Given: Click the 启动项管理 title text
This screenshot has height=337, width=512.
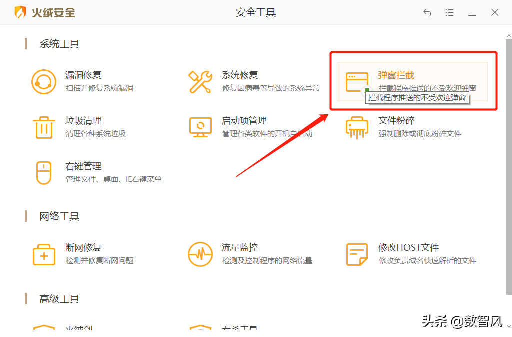Looking at the screenshot, I should [x=244, y=121].
